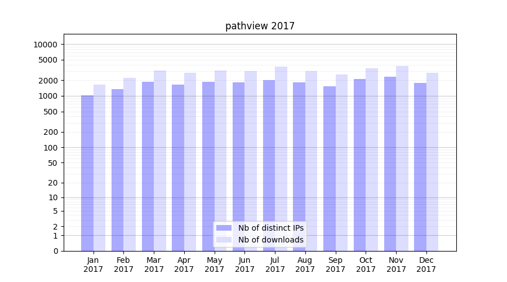Click the 'May 2017' x-axis label
Screen dimensions: 507x282
[x=215, y=265]
